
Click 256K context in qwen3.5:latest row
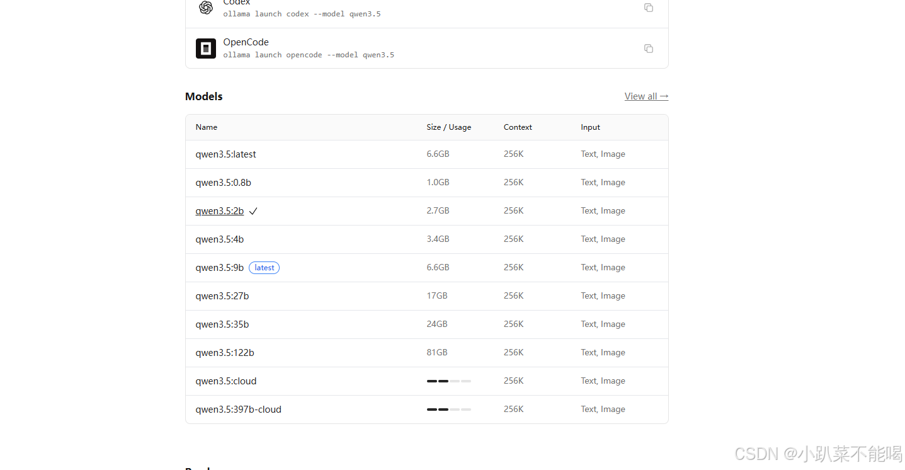[x=514, y=154]
